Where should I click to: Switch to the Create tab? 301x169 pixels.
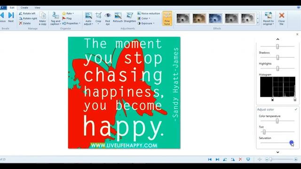[x=24, y=8]
